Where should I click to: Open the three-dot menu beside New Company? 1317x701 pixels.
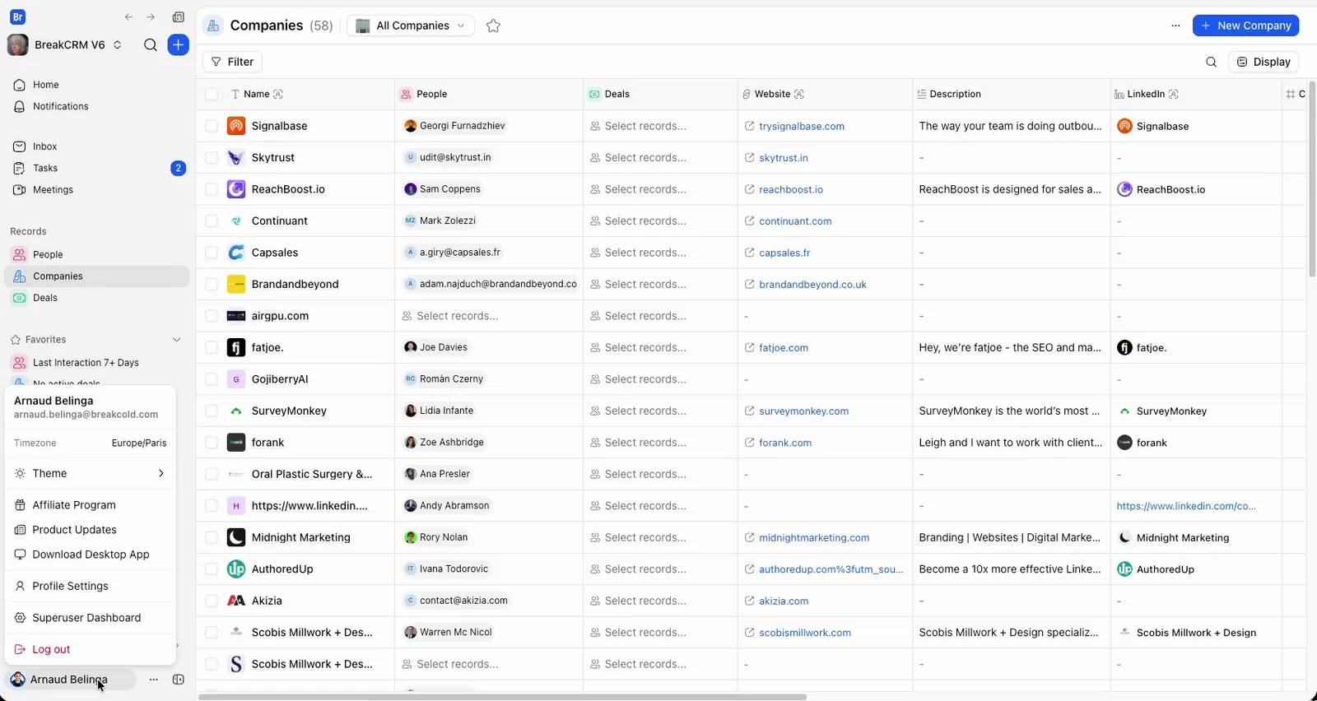[1175, 26]
